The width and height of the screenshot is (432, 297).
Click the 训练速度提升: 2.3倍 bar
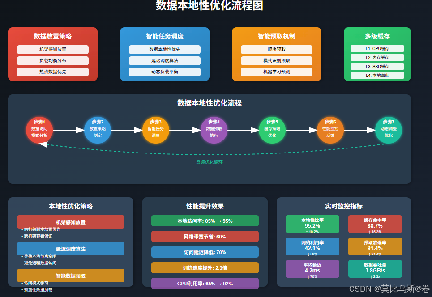pyautogui.click(x=205, y=268)
